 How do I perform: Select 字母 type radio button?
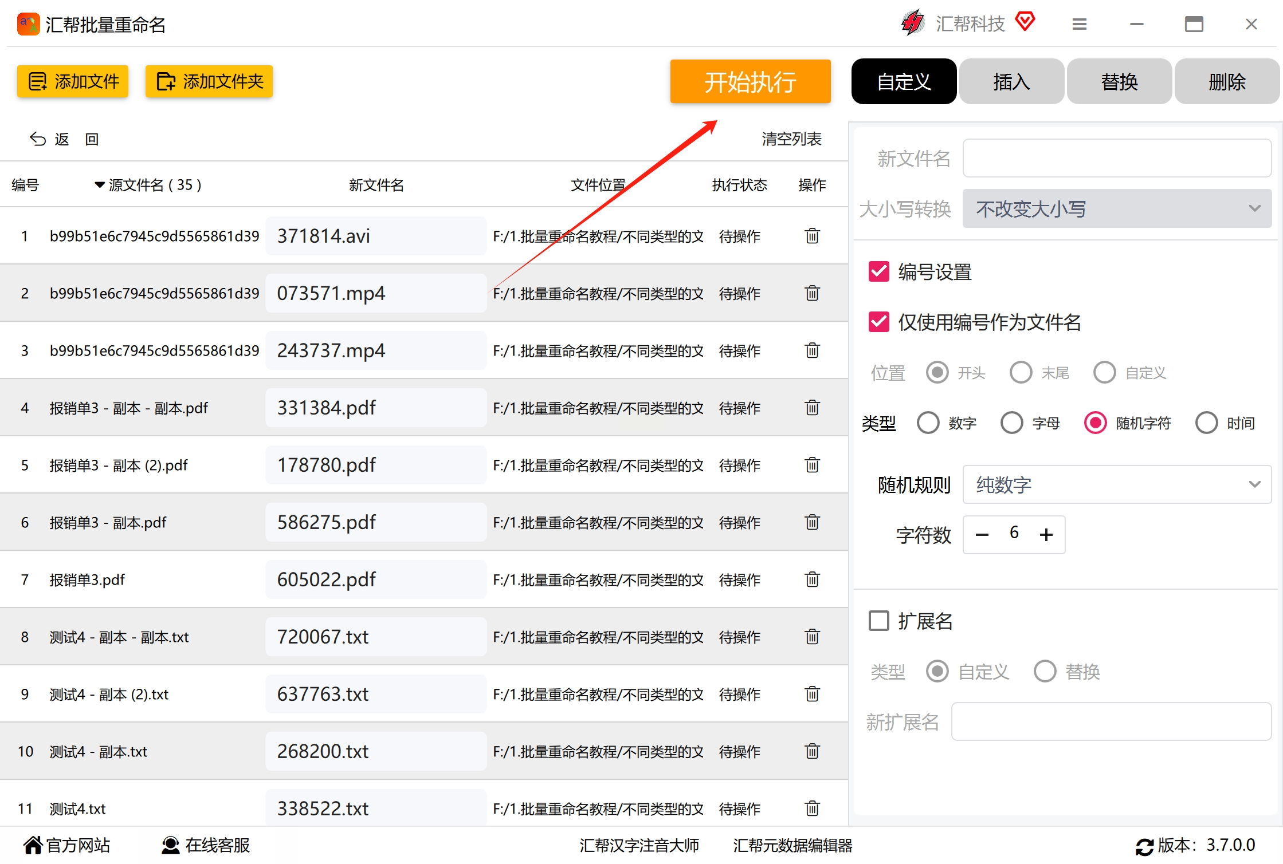[x=1012, y=423]
